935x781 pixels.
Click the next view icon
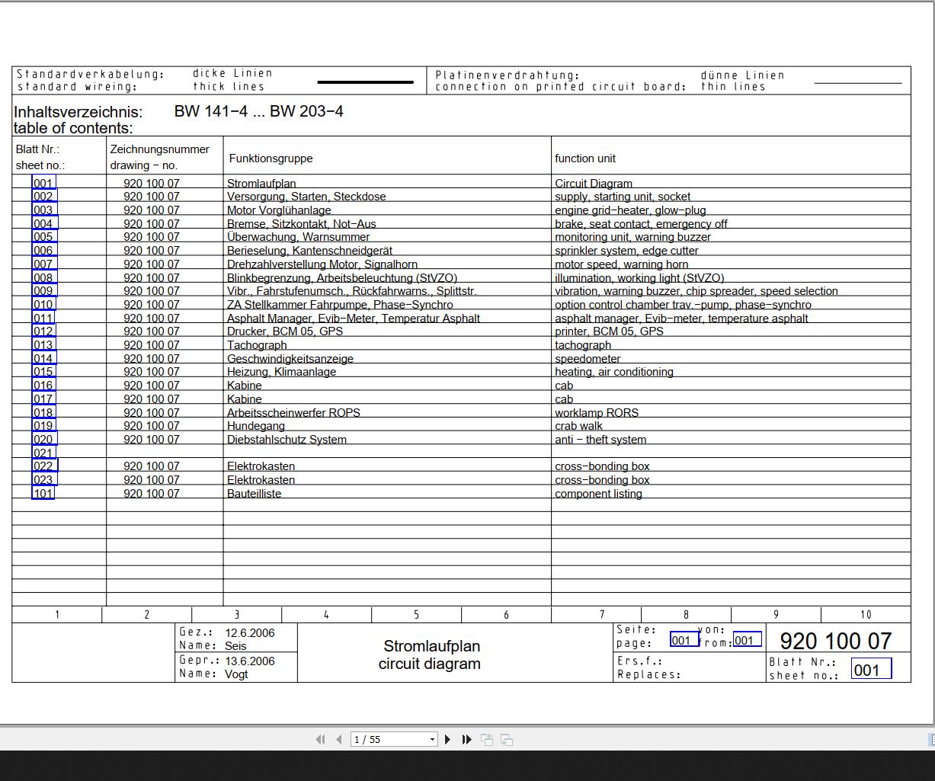pos(507,739)
